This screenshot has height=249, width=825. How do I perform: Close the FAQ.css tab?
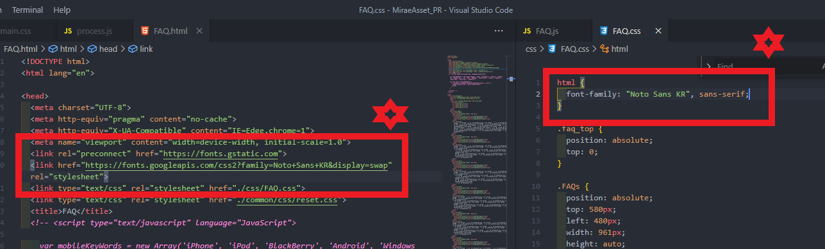[x=658, y=31]
